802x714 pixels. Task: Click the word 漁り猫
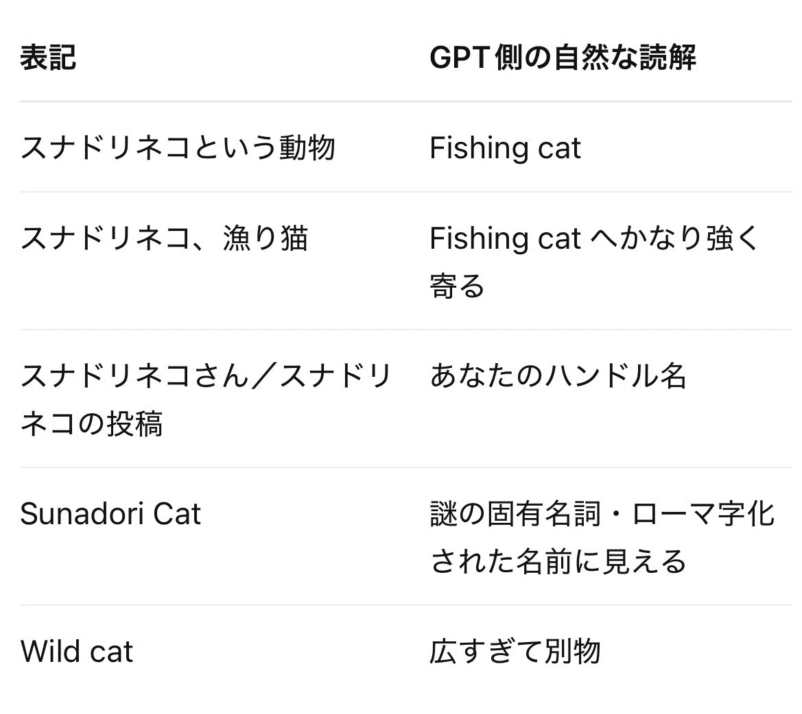tap(265, 238)
